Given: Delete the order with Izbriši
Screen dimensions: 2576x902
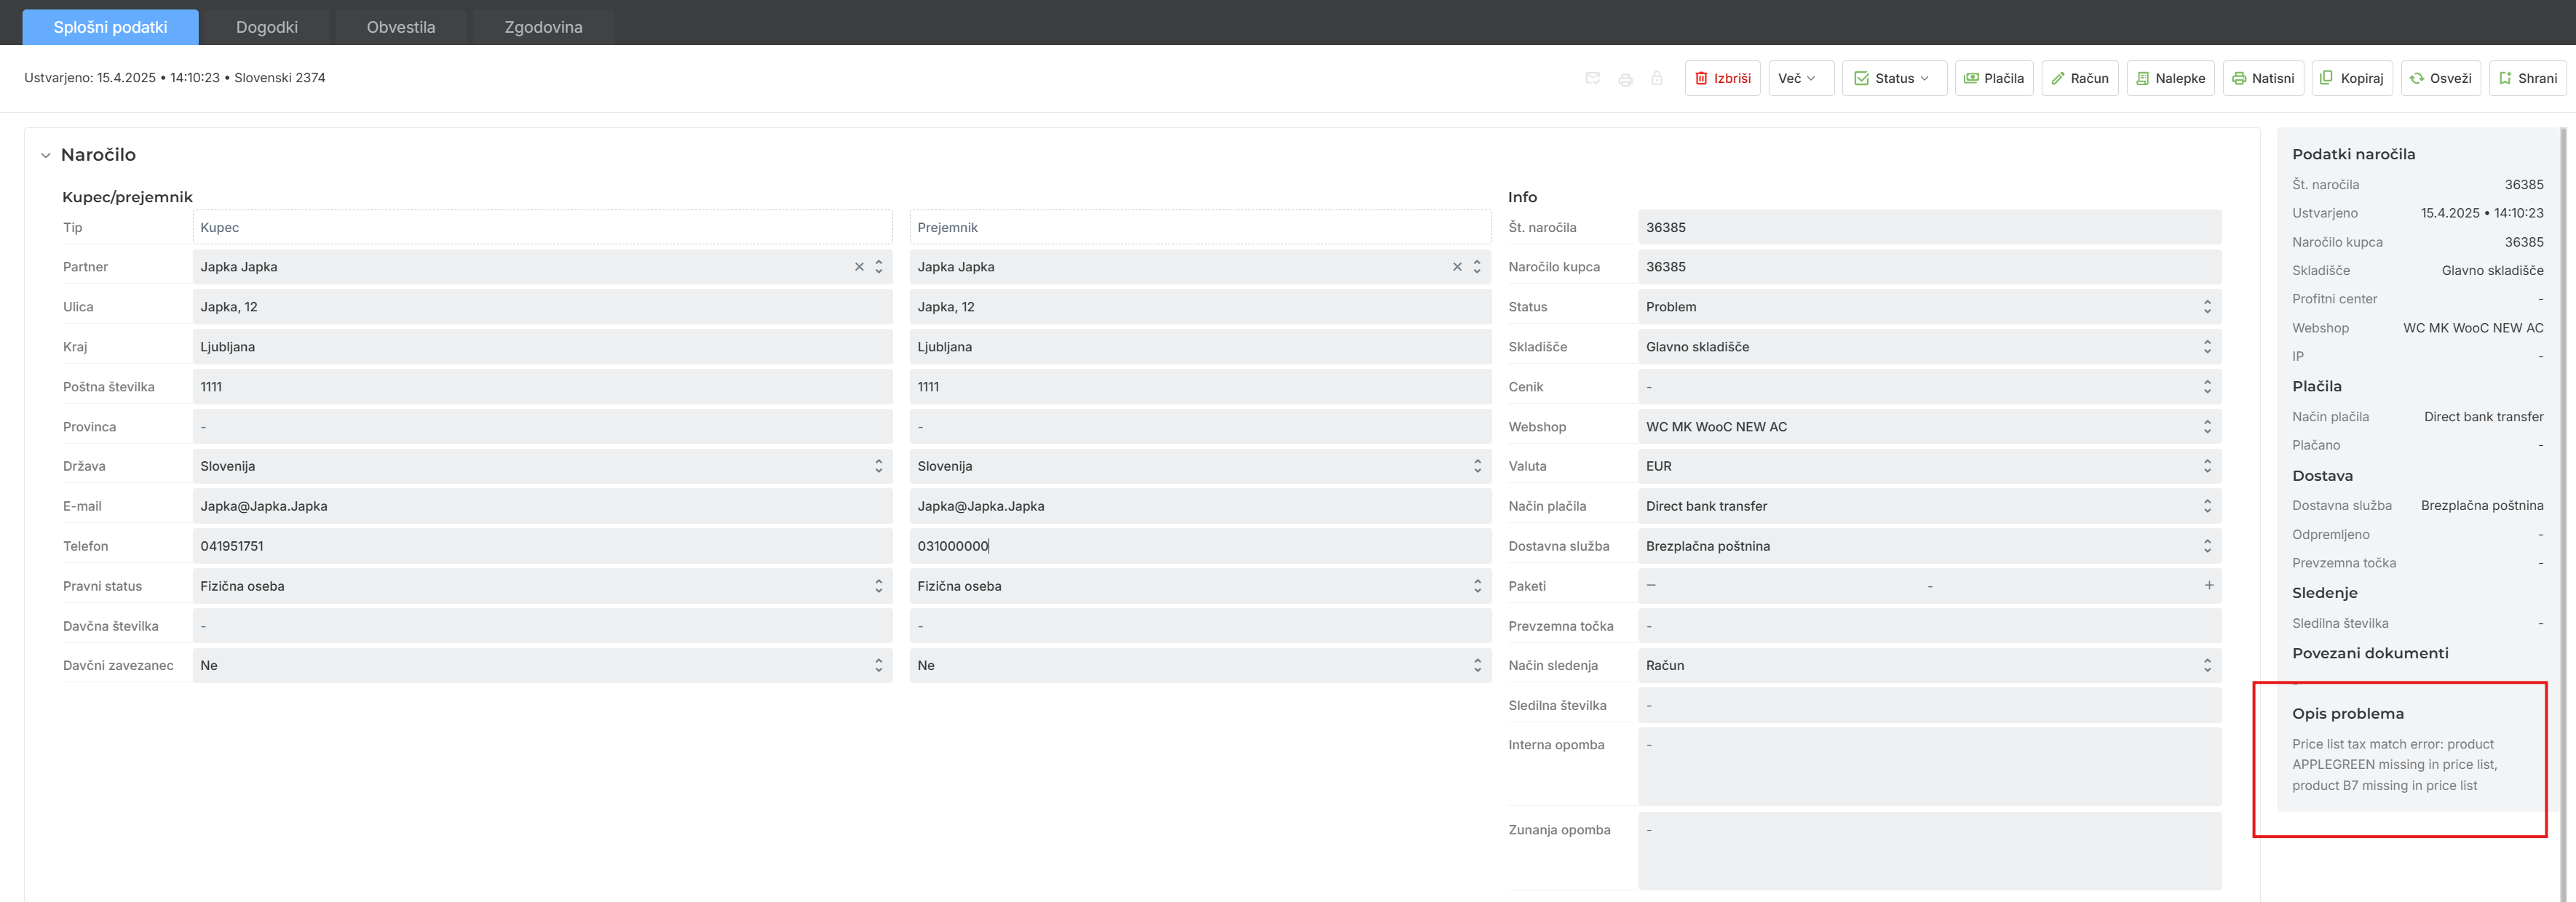Looking at the screenshot, I should pos(1722,78).
